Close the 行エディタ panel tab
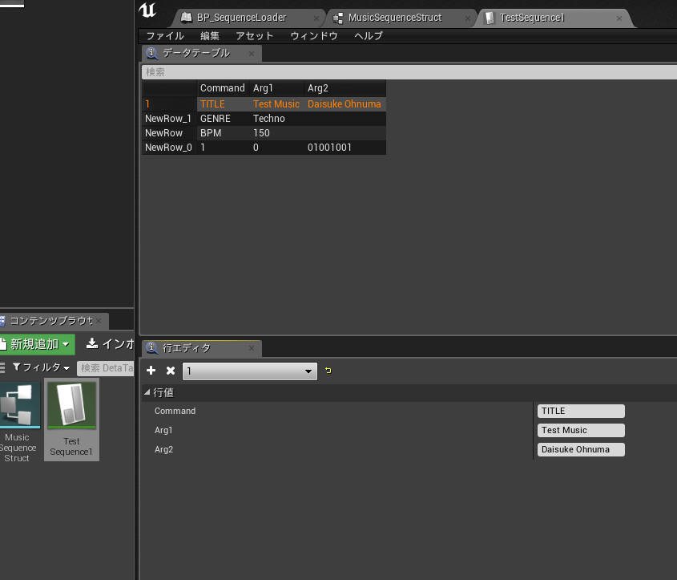The width and height of the screenshot is (677, 580). click(x=252, y=348)
